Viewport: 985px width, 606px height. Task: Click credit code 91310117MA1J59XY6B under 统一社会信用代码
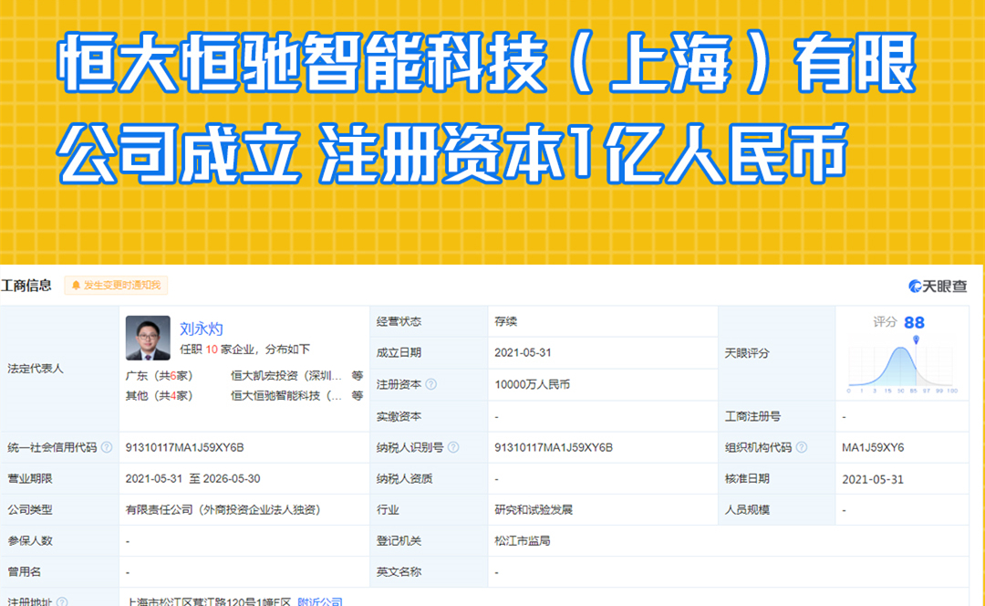[184, 447]
